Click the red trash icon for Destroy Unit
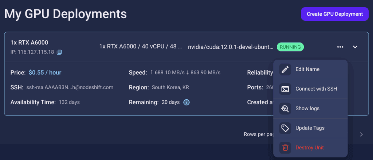Image resolution: width=373 pixels, height=160 pixels. click(285, 148)
